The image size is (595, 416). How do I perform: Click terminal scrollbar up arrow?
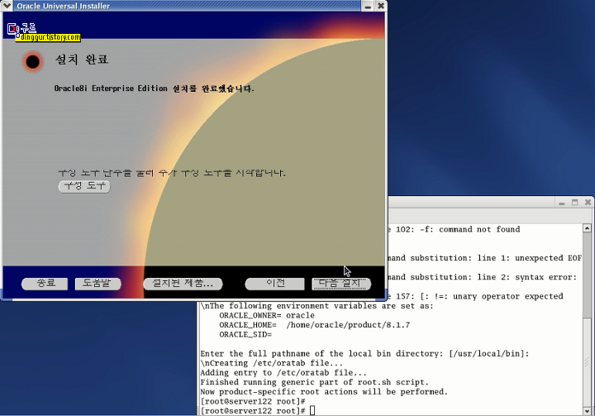[x=587, y=228]
